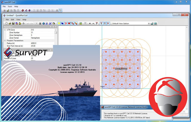Open Help menu in survOPT Coil window
The width and height of the screenshot is (191, 122).
(16, 7)
